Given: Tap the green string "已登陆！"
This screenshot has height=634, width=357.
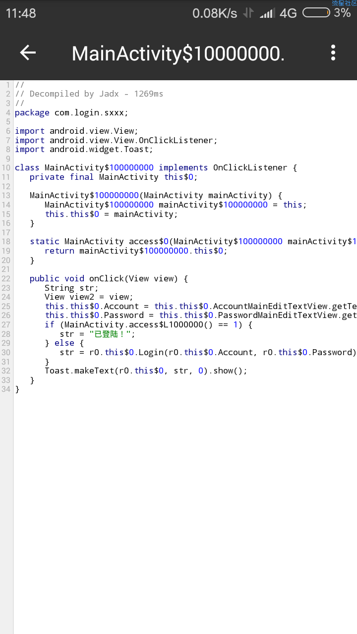Looking at the screenshot, I should point(110,334).
